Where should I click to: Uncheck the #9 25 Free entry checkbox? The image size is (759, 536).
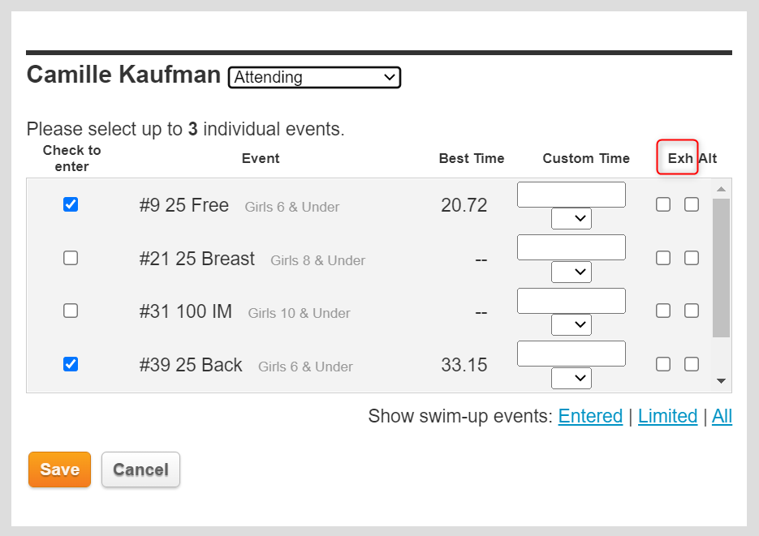(71, 205)
